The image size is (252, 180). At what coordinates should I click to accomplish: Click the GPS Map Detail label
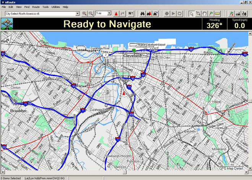231,169
